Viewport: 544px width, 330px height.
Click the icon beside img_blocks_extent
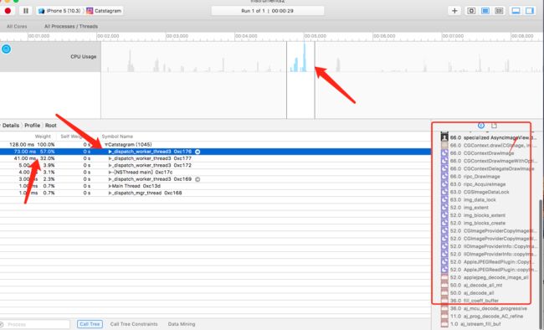444,215
